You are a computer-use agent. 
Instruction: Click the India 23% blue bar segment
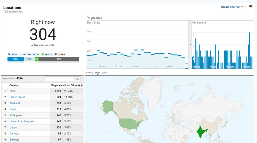tap(16, 59)
